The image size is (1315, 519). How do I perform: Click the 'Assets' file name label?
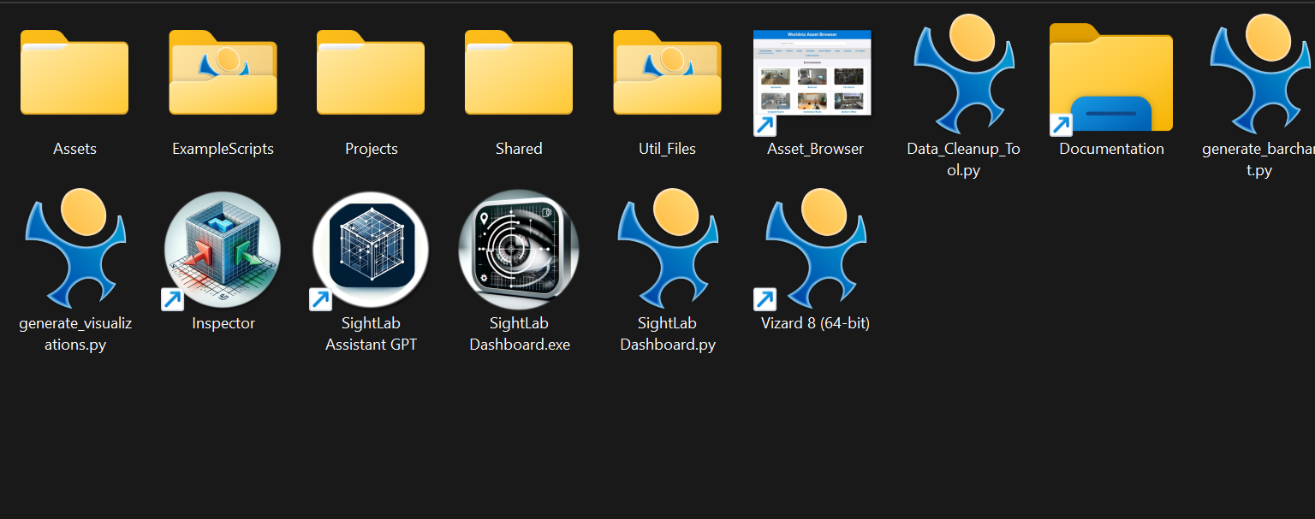[74, 149]
